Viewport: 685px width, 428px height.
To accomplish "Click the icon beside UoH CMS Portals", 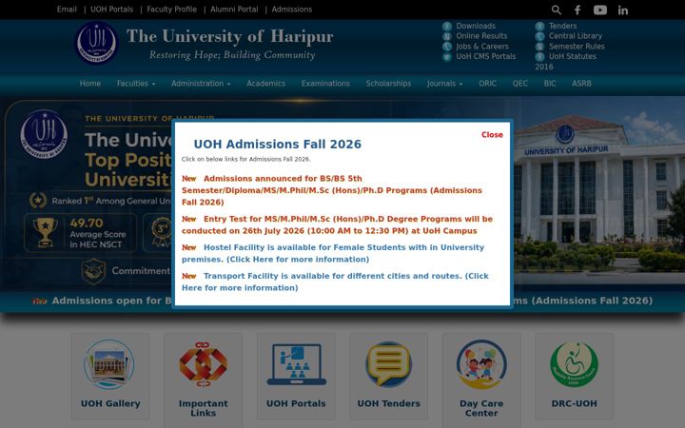I will tap(447, 57).
